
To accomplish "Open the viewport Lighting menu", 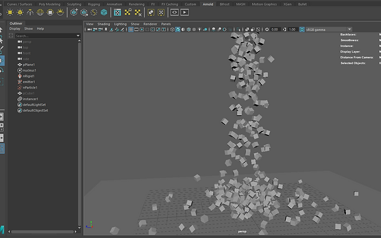I will pos(120,24).
